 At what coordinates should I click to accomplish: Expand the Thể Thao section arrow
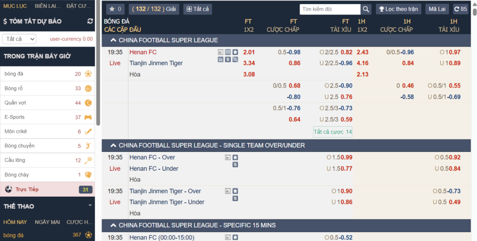point(90,206)
